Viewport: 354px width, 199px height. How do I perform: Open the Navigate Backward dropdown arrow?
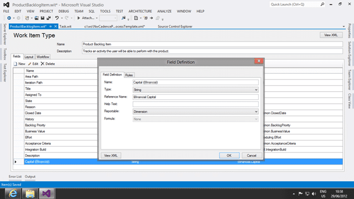[13, 18]
